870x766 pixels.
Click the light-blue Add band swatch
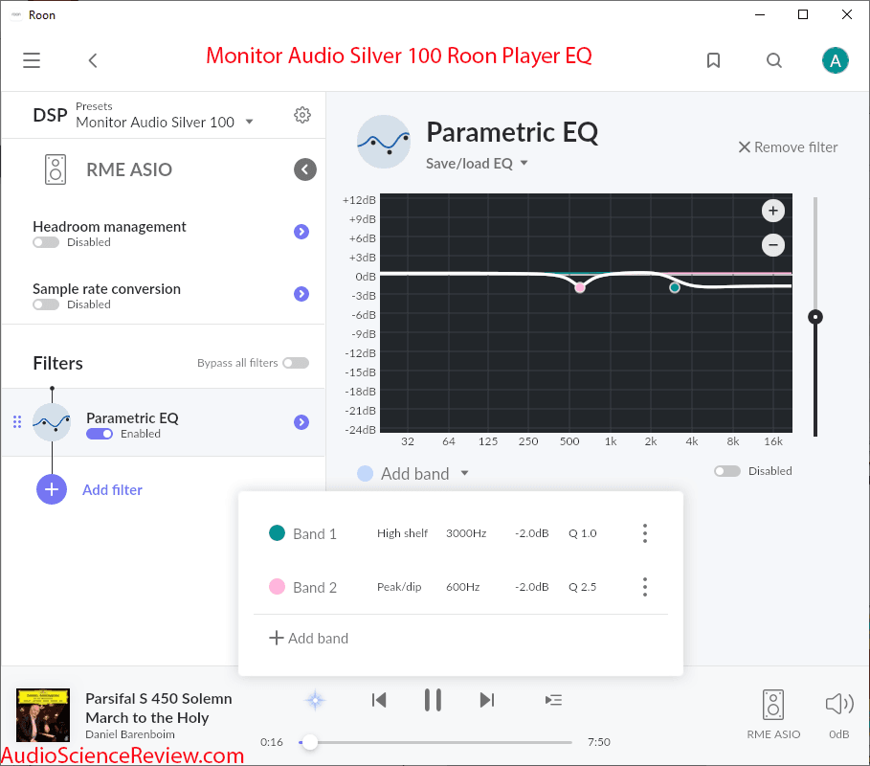click(x=365, y=473)
